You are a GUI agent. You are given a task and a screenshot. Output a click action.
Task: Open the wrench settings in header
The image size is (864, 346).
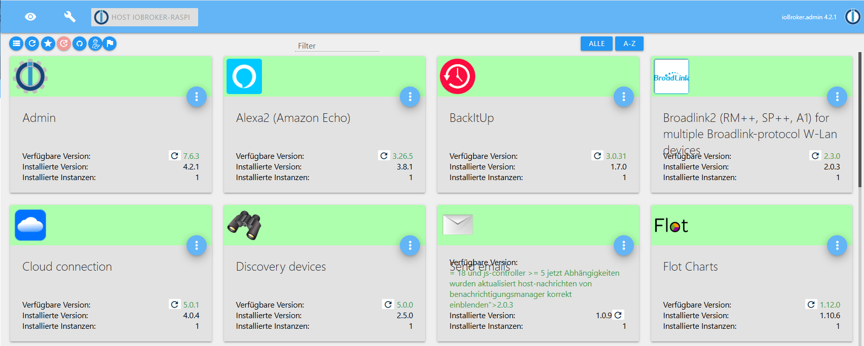tap(69, 17)
